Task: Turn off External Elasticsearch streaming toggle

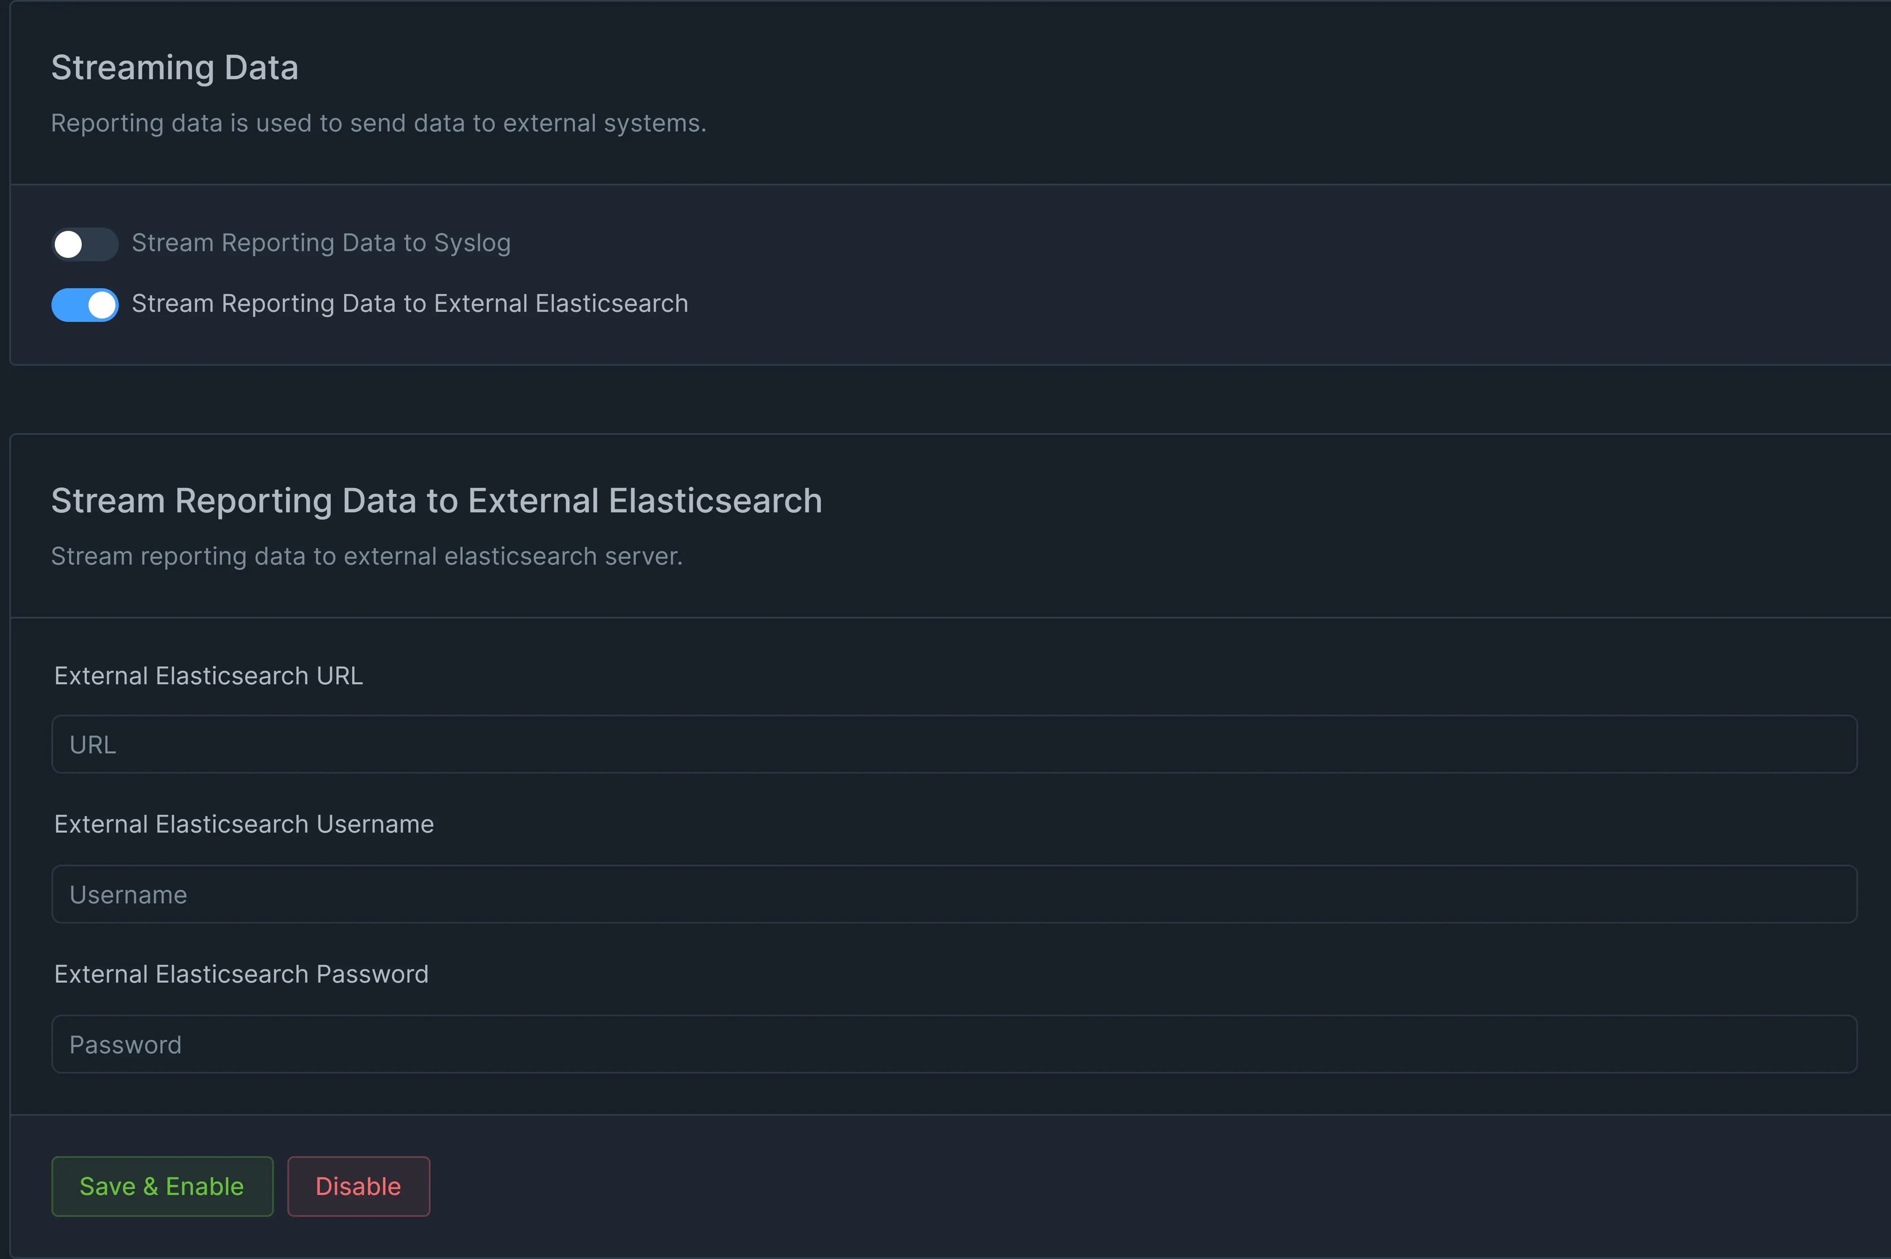Action: click(84, 305)
